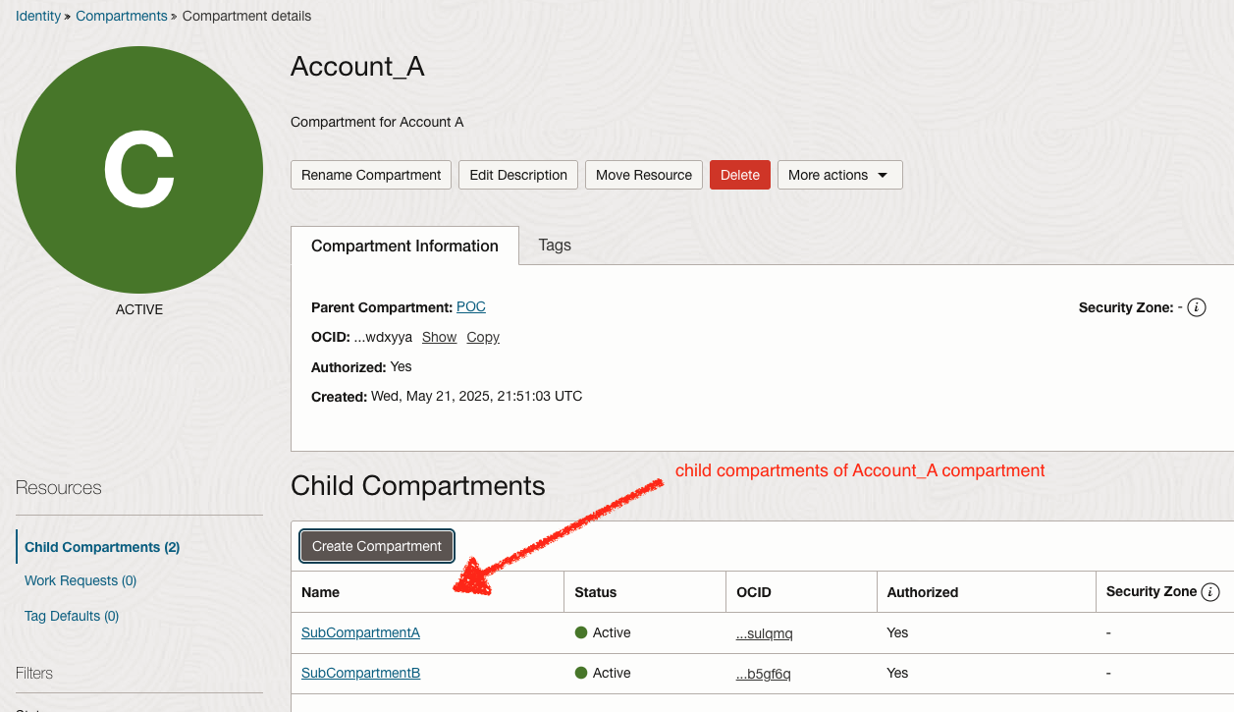Open the POC parent compartment link
The image size is (1234, 712).
click(471, 306)
